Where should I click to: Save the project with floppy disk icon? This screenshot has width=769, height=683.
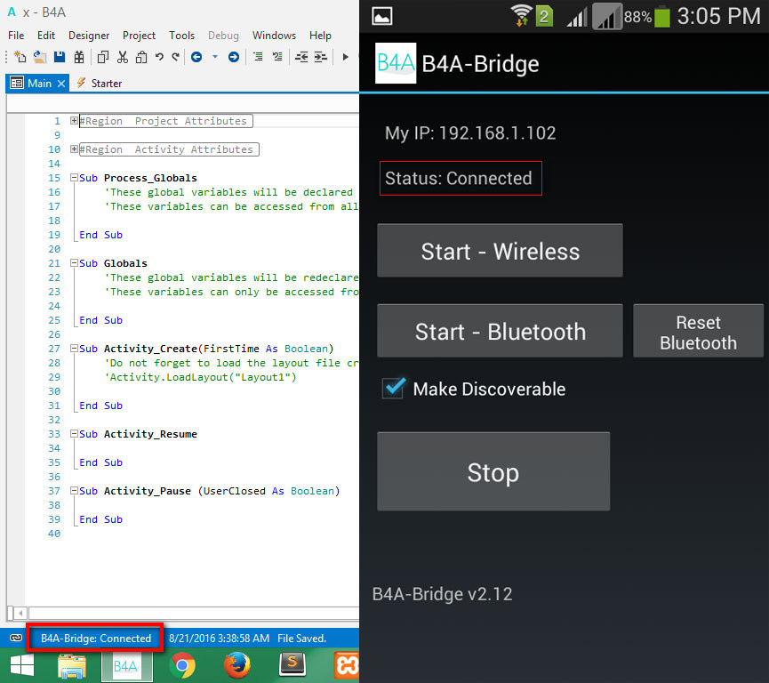[60, 57]
